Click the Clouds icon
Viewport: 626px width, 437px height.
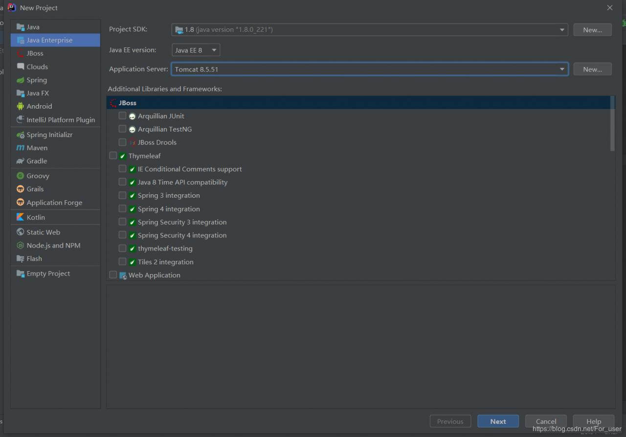coord(20,67)
